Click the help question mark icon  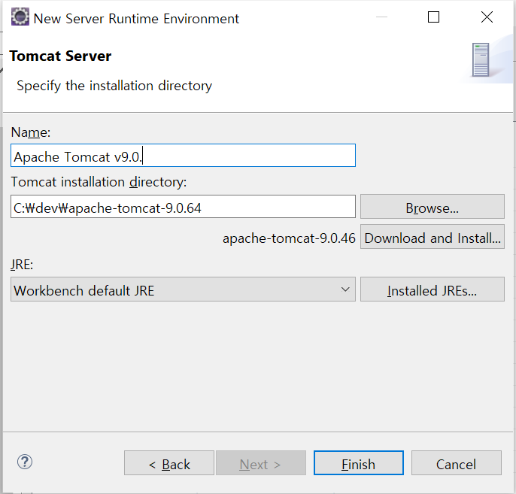point(25,462)
